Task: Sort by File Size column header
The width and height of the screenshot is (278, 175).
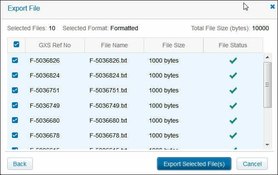Action: pos(174,45)
